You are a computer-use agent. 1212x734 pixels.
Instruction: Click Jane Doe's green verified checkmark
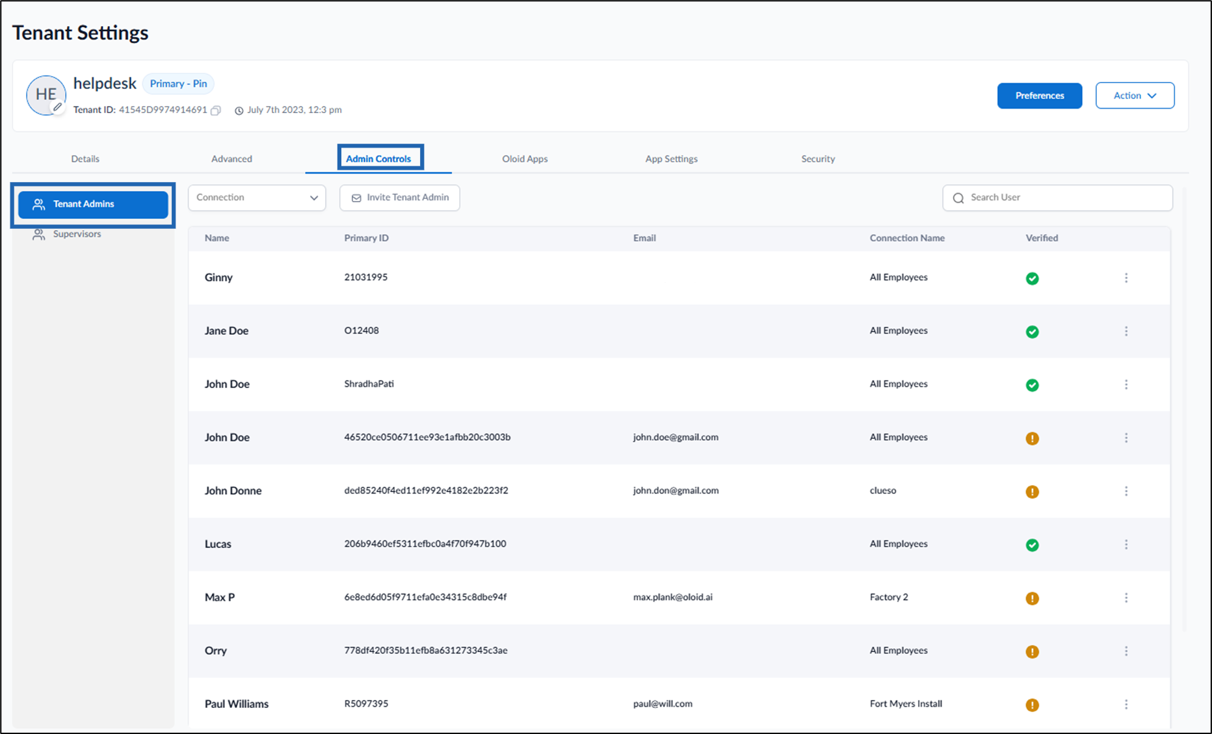click(1032, 332)
